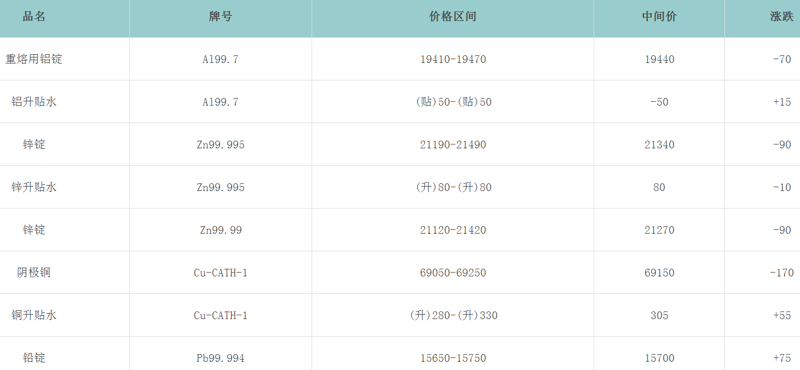Click the 锌升贴水 row name
This screenshot has width=800, height=370.
click(34, 187)
